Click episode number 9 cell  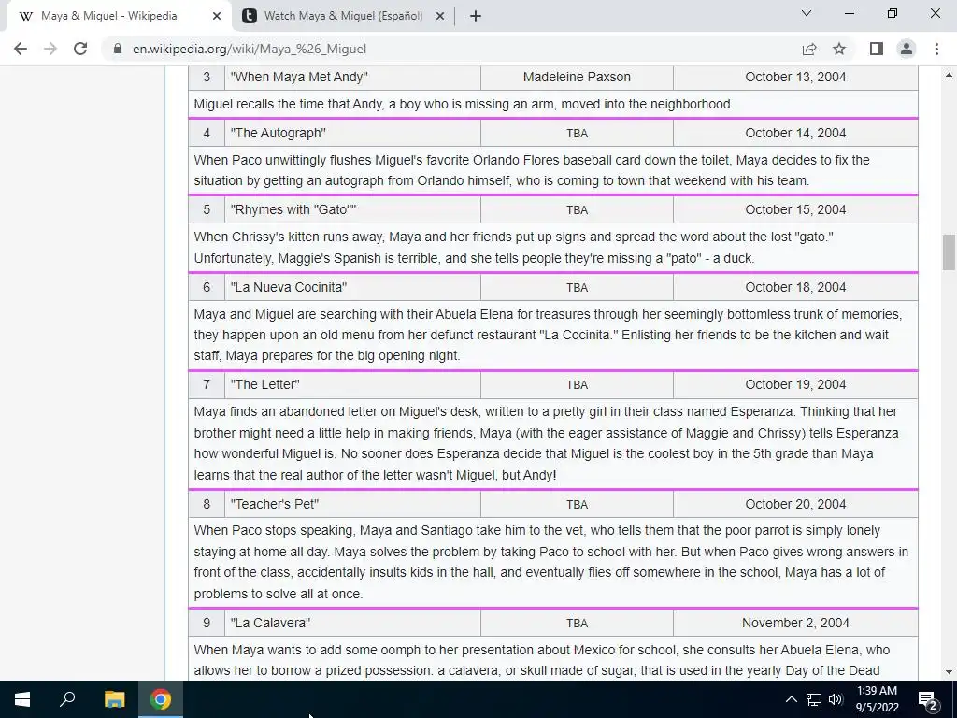207,623
